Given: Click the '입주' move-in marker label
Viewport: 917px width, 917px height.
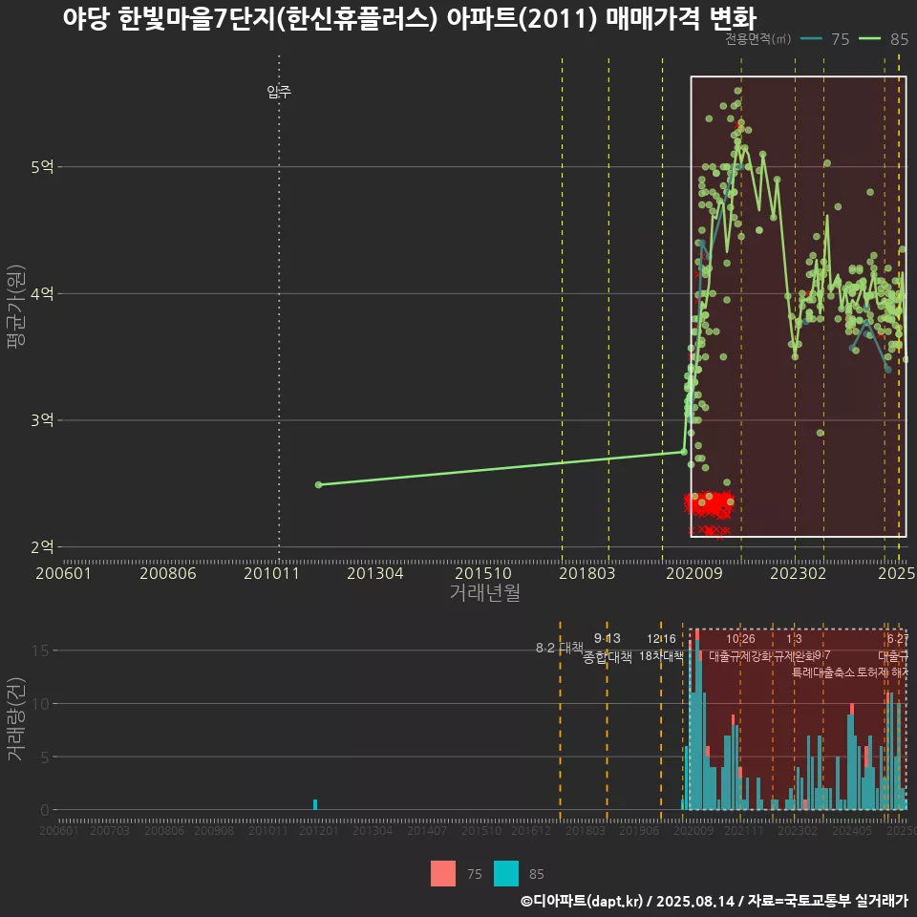Looking at the screenshot, I should 279,92.
